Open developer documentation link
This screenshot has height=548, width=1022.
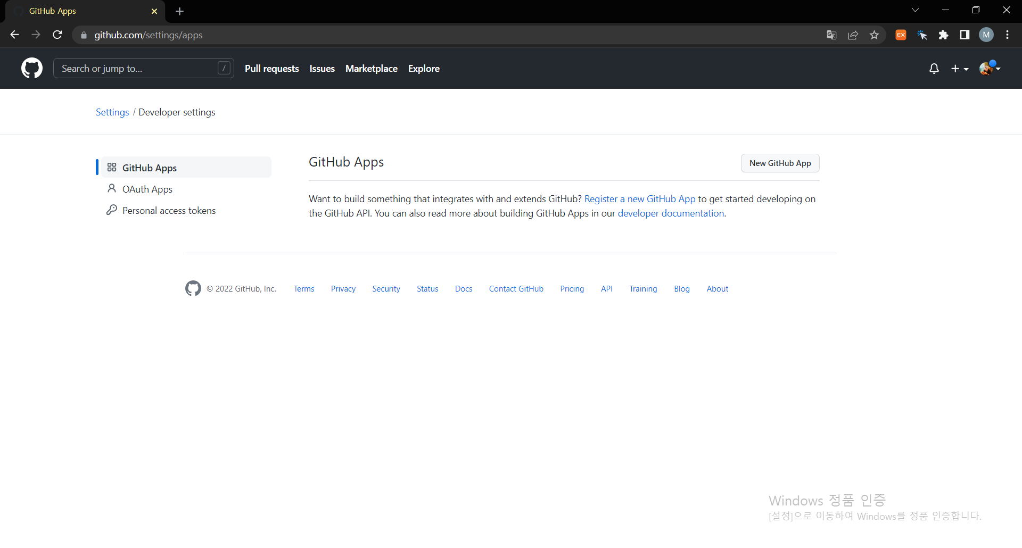671,213
